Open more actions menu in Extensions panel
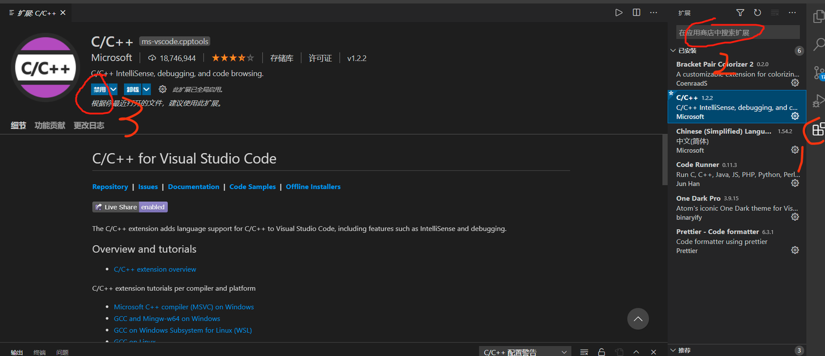The height and width of the screenshot is (356, 825). [792, 12]
